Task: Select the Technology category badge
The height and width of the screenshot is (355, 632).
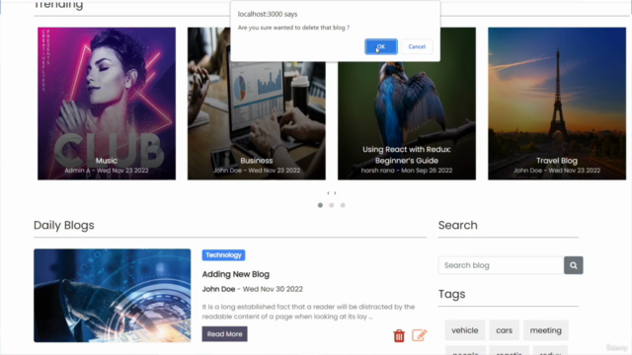Action: tap(223, 255)
